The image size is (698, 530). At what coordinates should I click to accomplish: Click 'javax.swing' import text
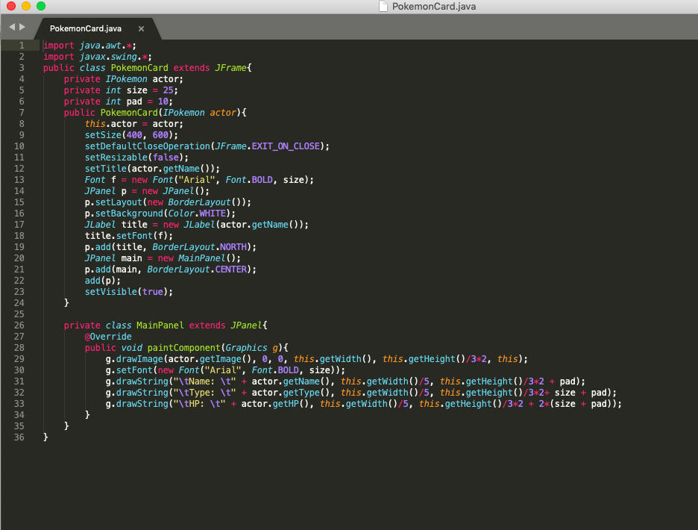coord(109,57)
